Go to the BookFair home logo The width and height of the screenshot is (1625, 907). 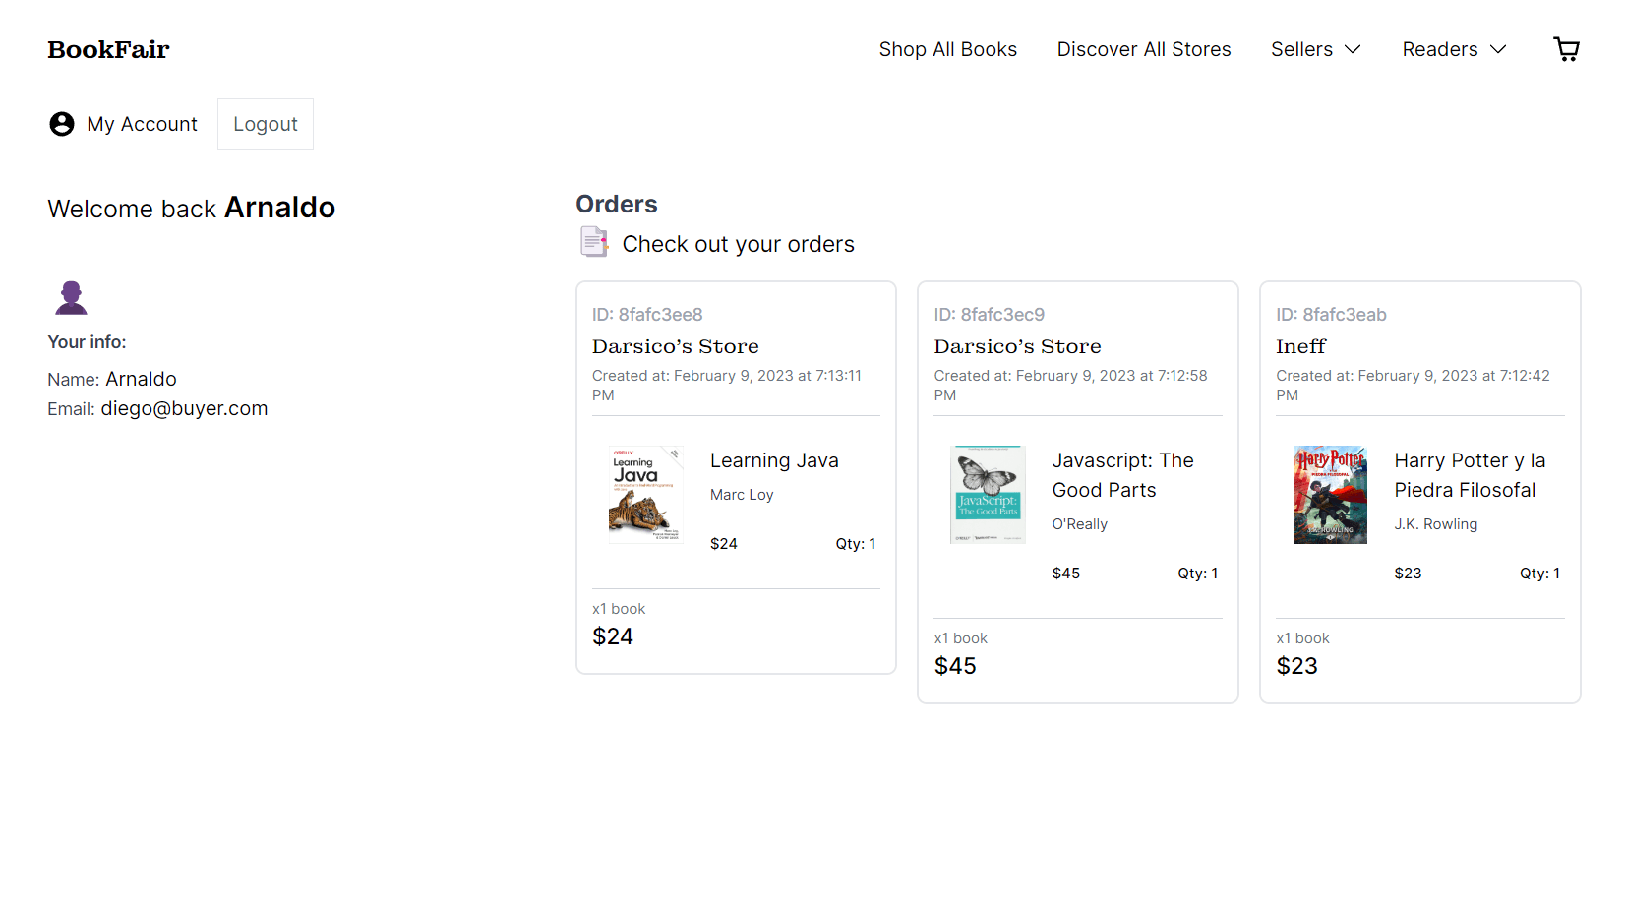coord(108,49)
